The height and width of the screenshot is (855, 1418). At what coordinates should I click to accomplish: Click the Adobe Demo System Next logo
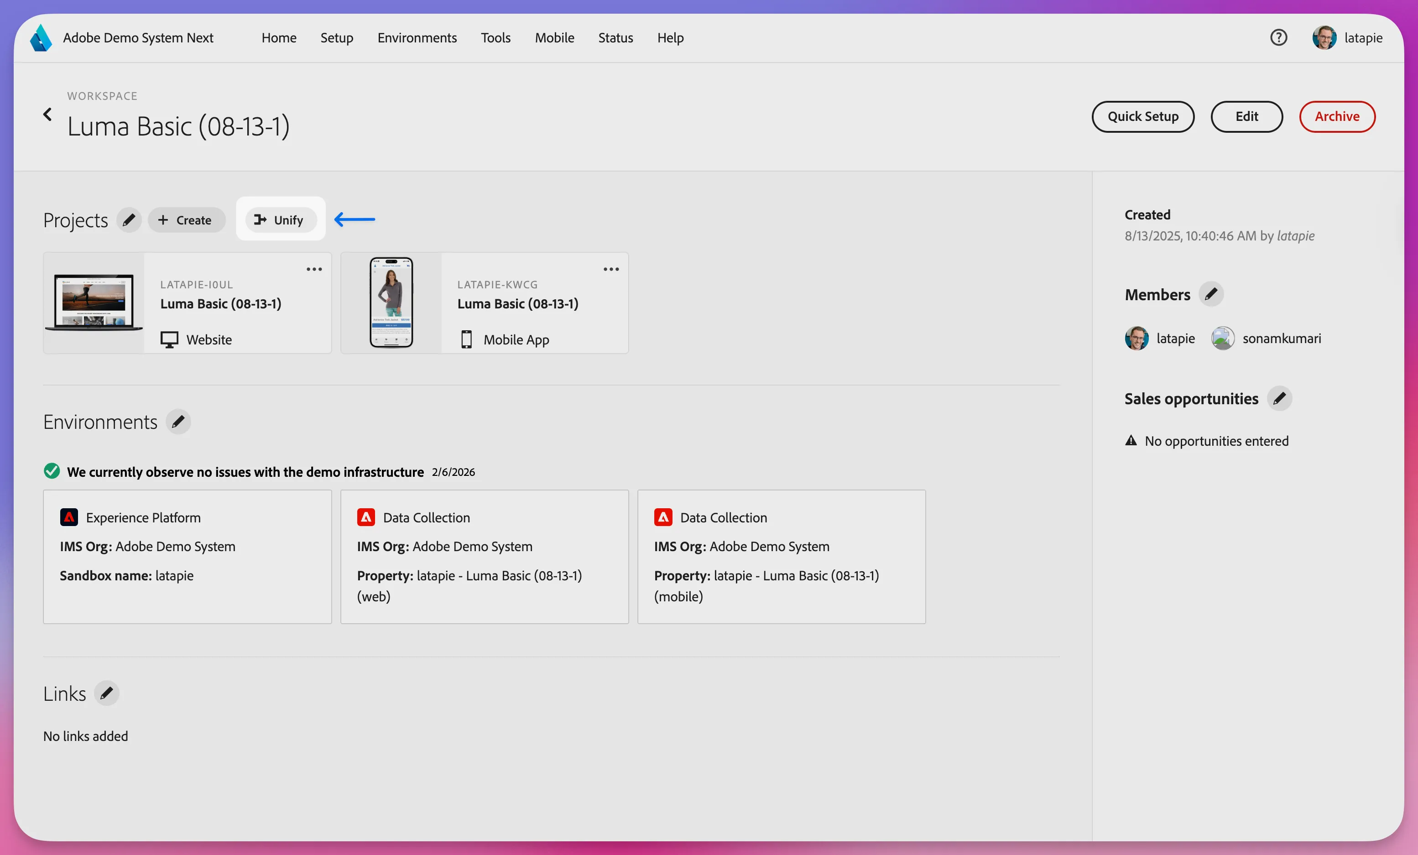tap(41, 38)
